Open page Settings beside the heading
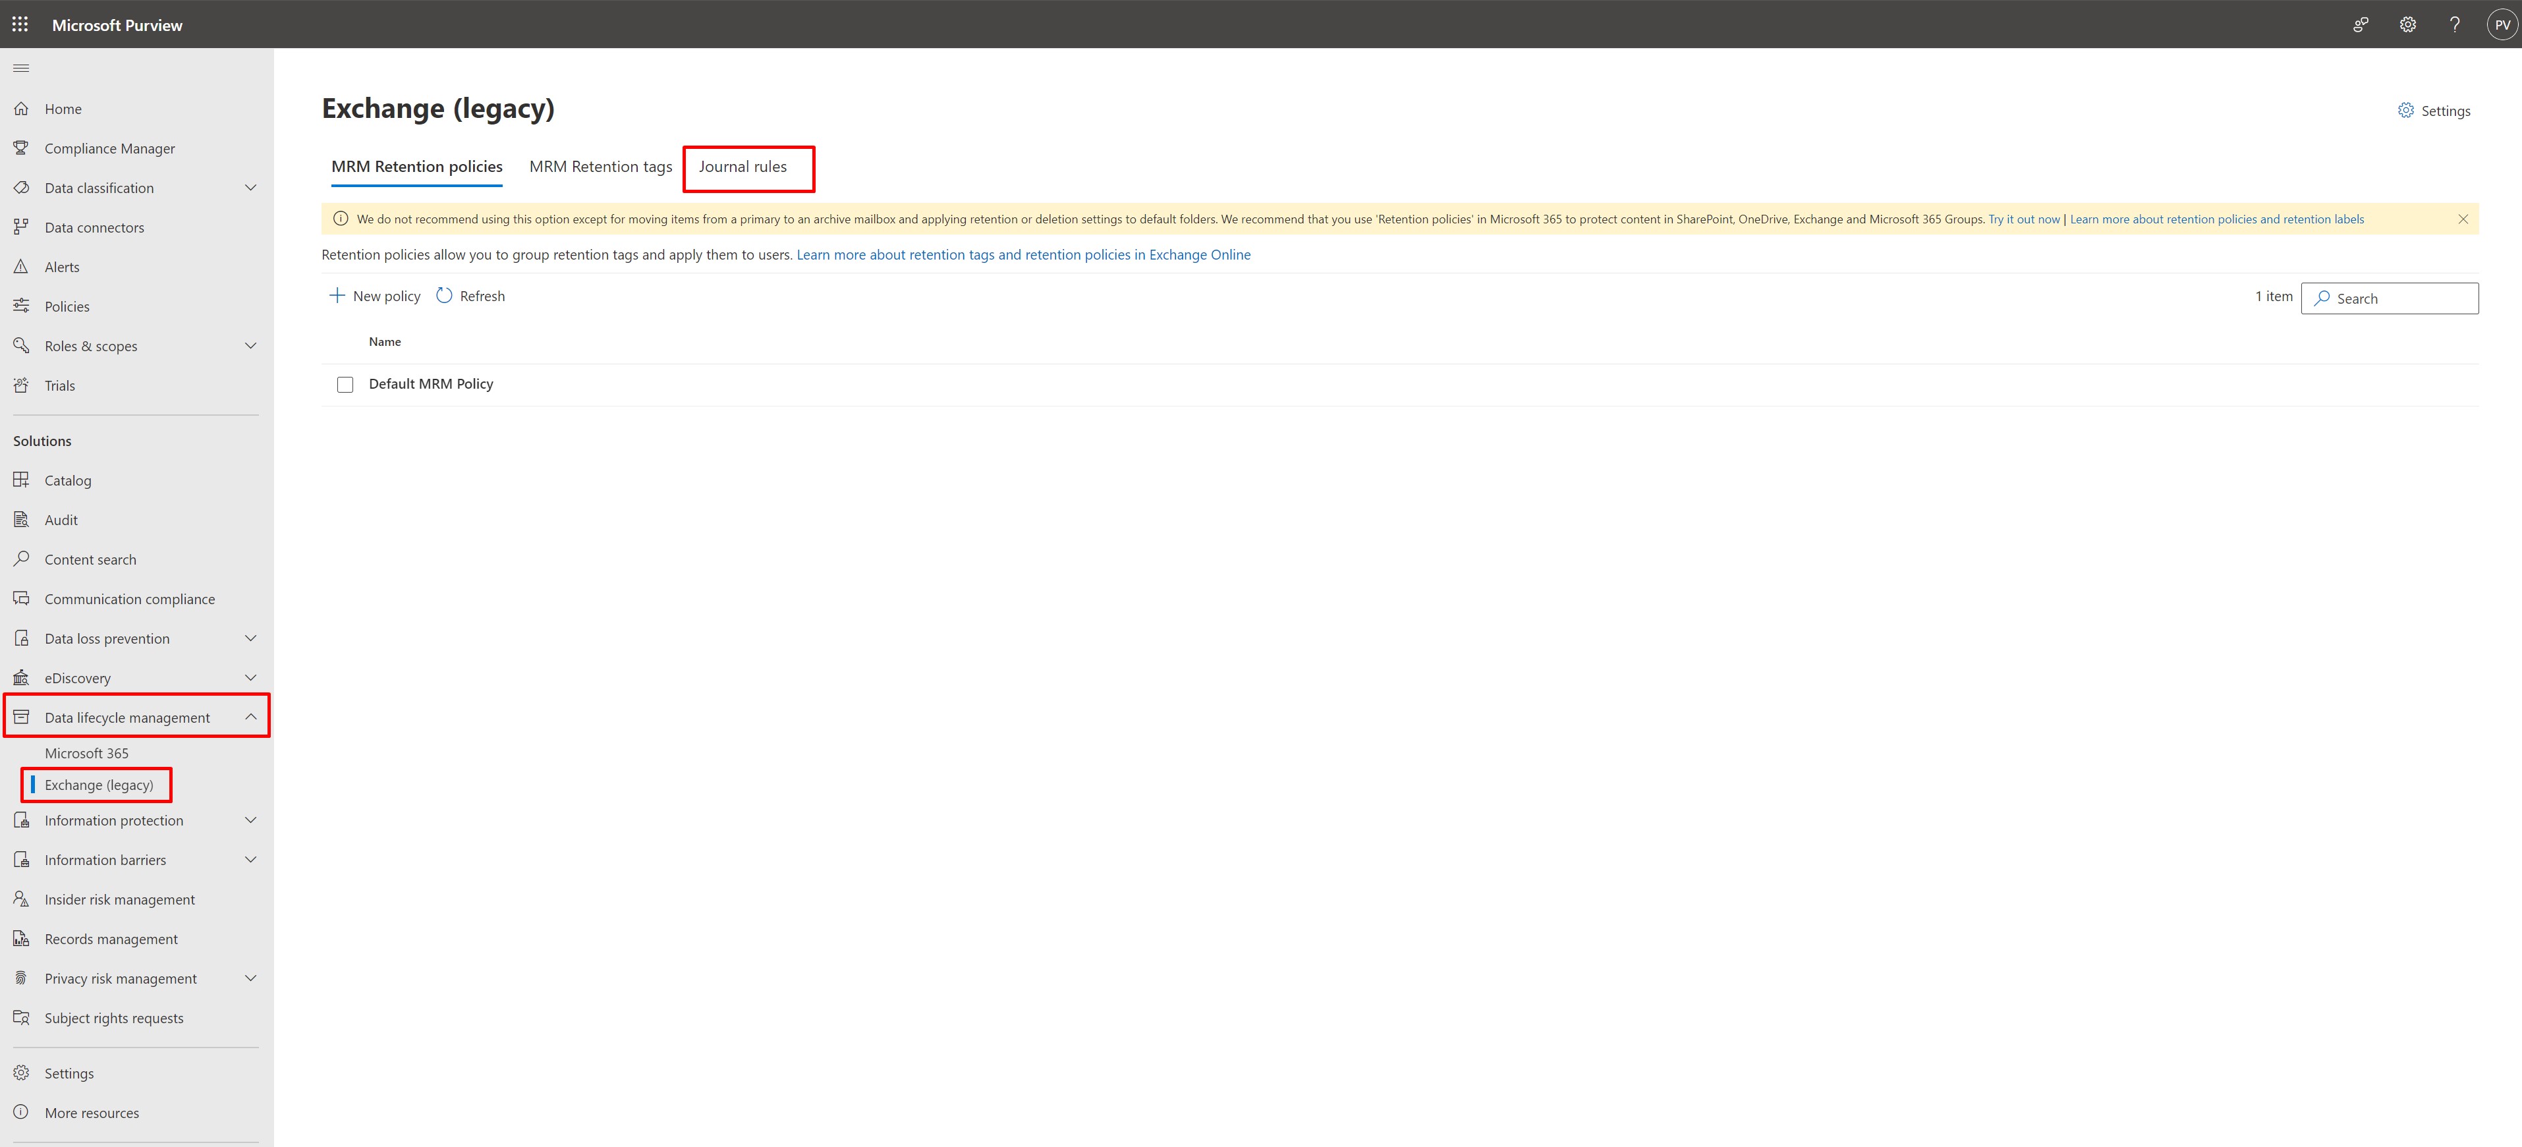The image size is (2522, 1147). point(2435,111)
